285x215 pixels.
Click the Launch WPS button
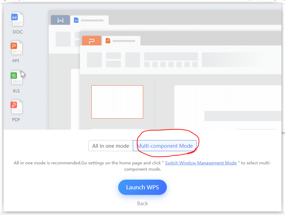[142, 187]
